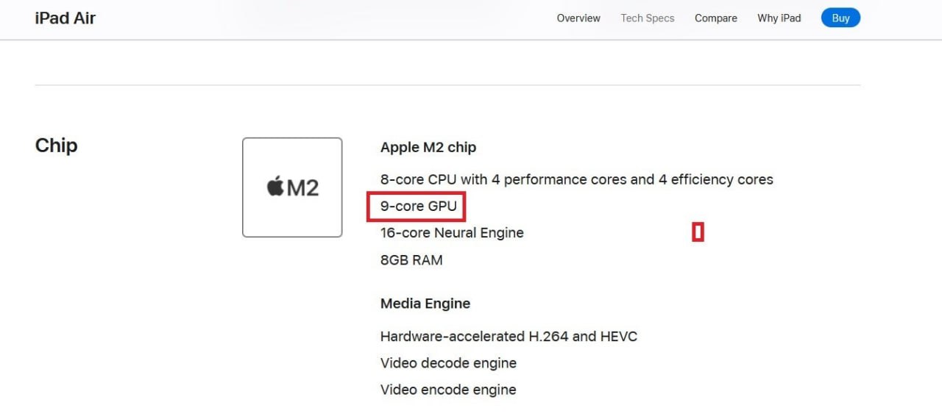Click the Video decode engine text
The height and width of the screenshot is (419, 942).
(448, 363)
